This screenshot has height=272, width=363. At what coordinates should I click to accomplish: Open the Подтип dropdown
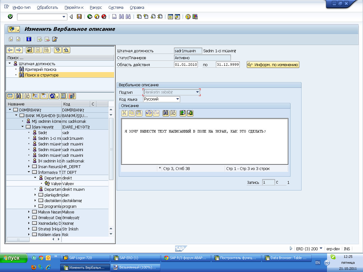click(x=198, y=92)
